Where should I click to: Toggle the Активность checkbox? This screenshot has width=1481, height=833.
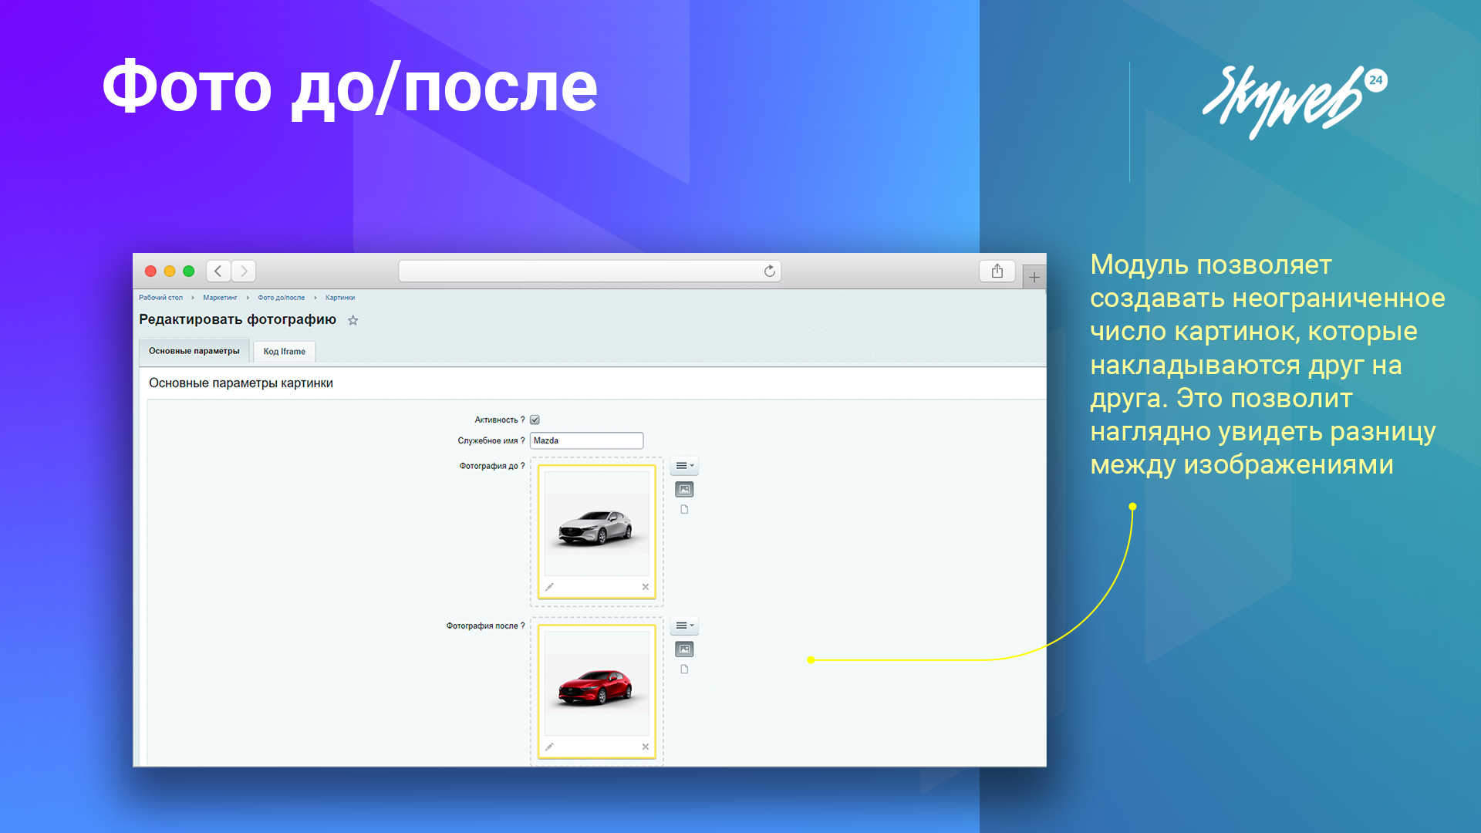[535, 420]
